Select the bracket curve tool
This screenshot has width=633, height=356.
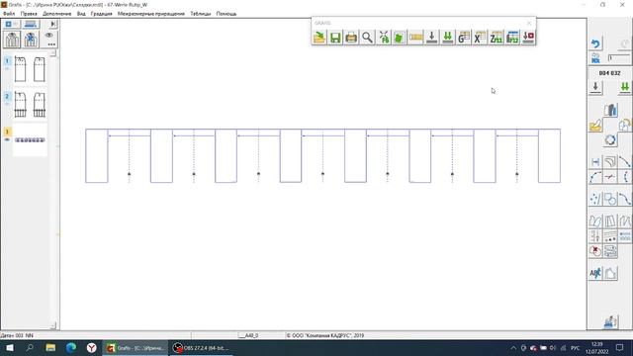625,177
